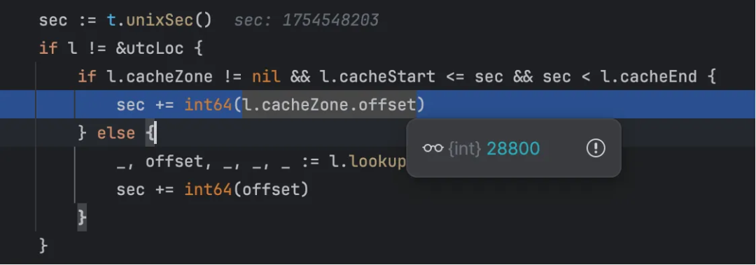
Task: Click the {int} type label in popup
Action: point(465,148)
